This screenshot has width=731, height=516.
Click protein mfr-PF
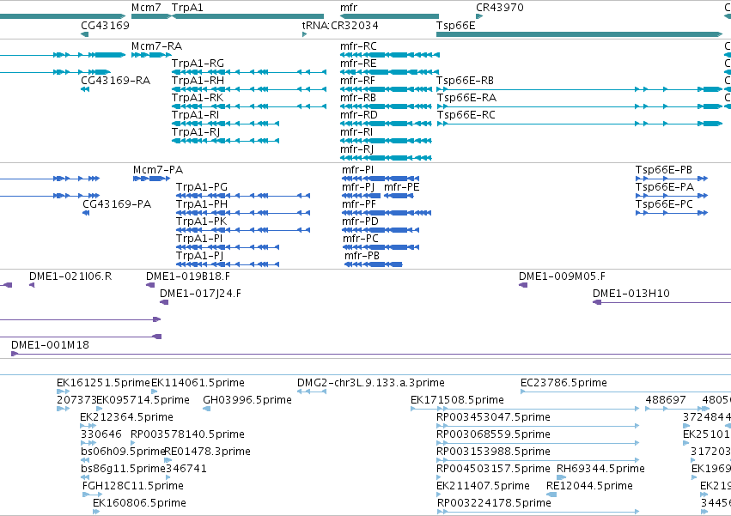click(387, 213)
